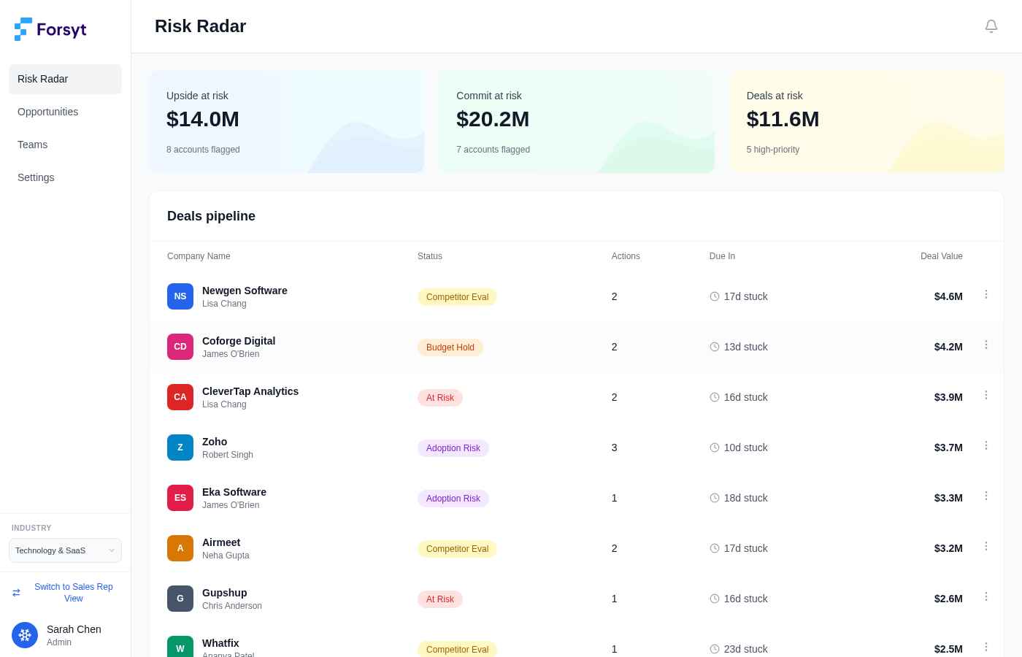
Task: Click the clock icon next to 13d stuck
Action: pos(715,347)
